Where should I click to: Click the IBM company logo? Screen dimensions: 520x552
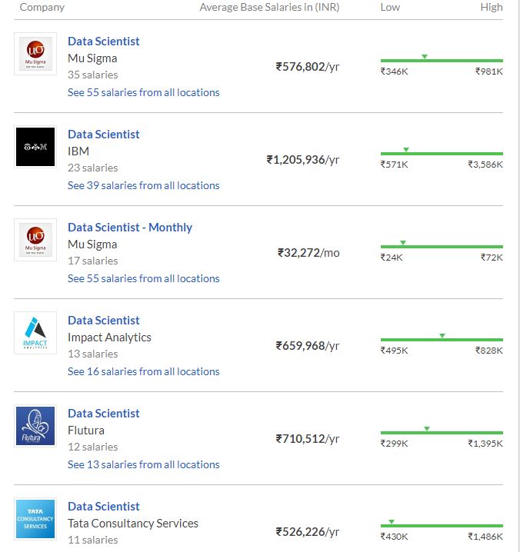pos(35,147)
